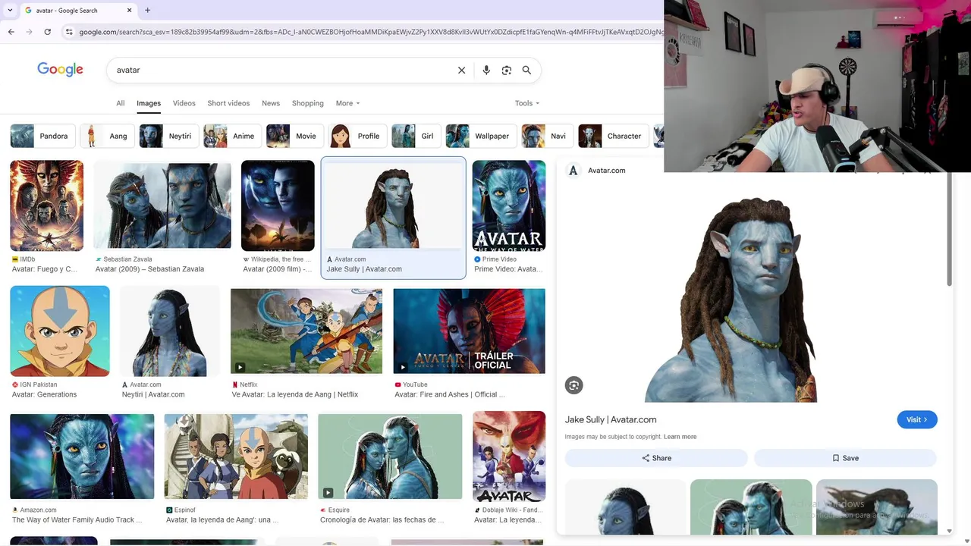This screenshot has width=971, height=546.
Task: Open the Wikipedia Avatar 2009 film image
Action: (x=278, y=206)
